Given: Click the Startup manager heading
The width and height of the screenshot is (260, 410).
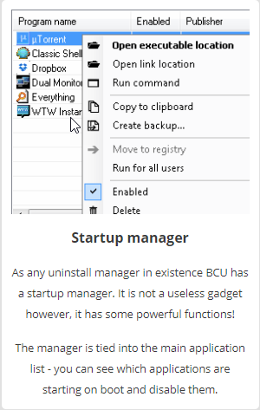Looking at the screenshot, I should tap(130, 238).
